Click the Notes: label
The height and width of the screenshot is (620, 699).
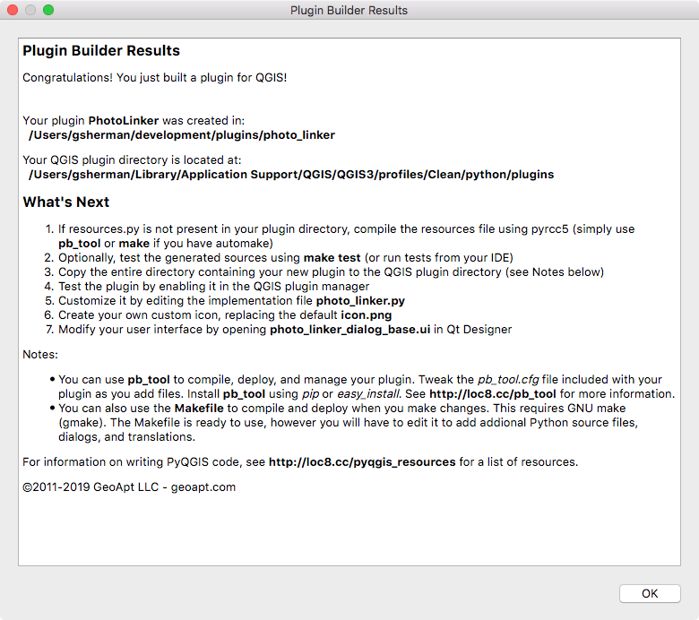point(40,355)
